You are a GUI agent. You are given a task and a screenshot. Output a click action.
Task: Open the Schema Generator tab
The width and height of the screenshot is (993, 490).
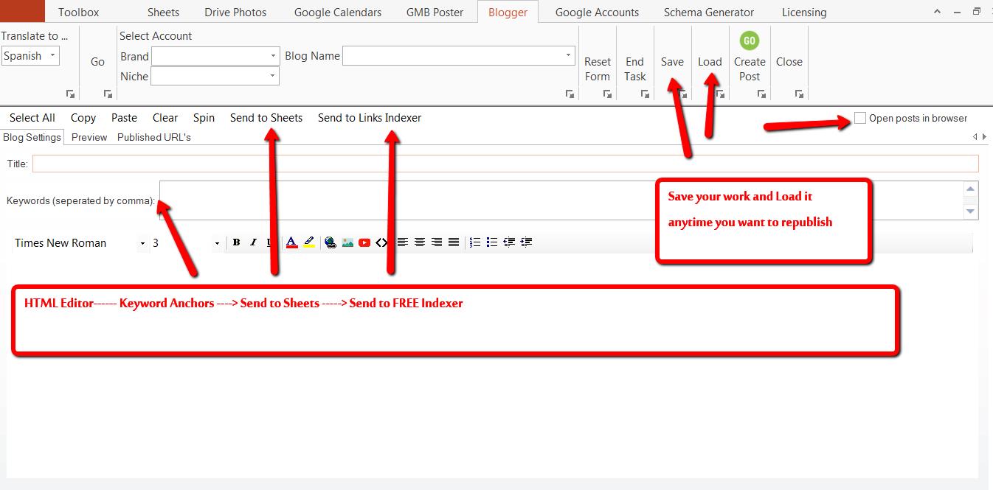709,13
